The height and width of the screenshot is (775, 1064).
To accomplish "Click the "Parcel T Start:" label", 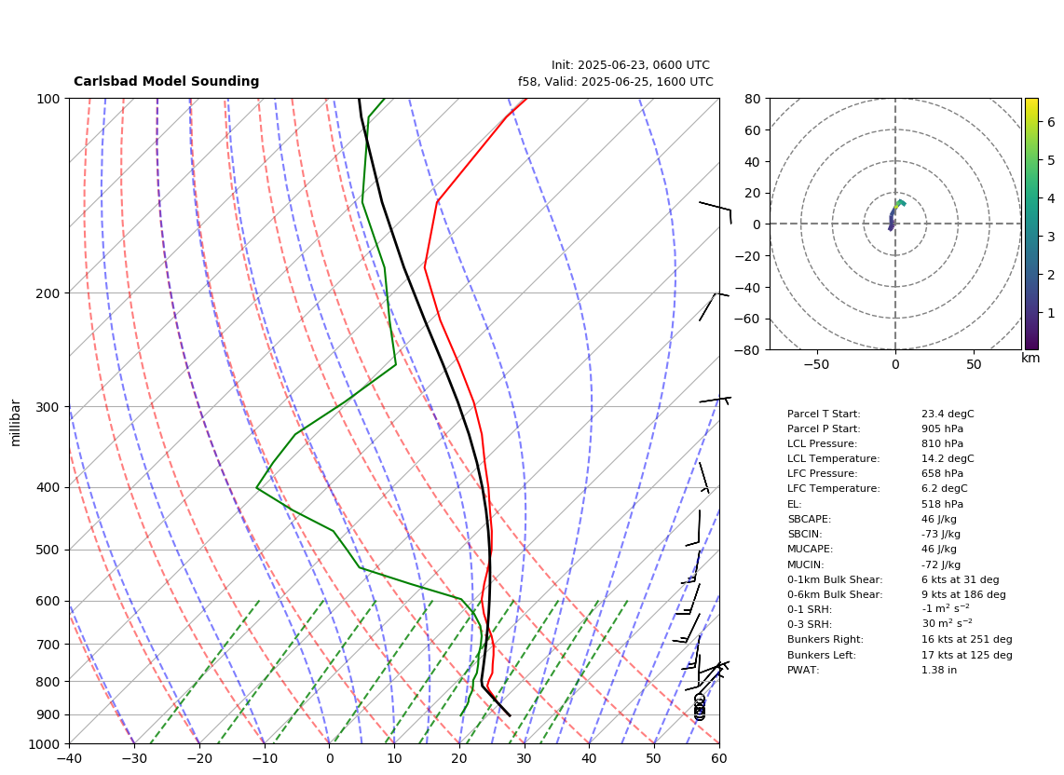I will 824,414.
